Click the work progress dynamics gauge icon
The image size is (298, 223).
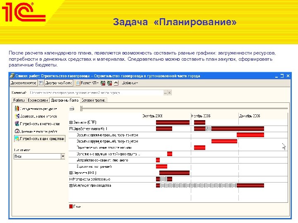pyautogui.click(x=17, y=131)
